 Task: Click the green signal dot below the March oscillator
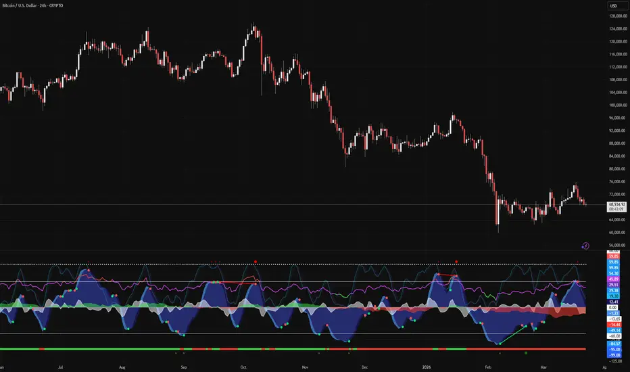click(526, 353)
